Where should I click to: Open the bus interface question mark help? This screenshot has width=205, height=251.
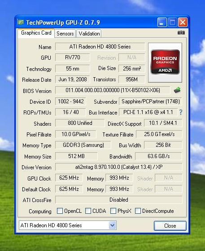pos(181,112)
